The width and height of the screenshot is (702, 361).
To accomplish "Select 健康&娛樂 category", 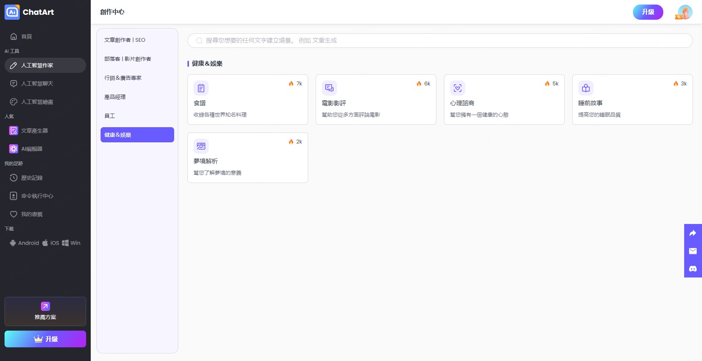I will (137, 135).
